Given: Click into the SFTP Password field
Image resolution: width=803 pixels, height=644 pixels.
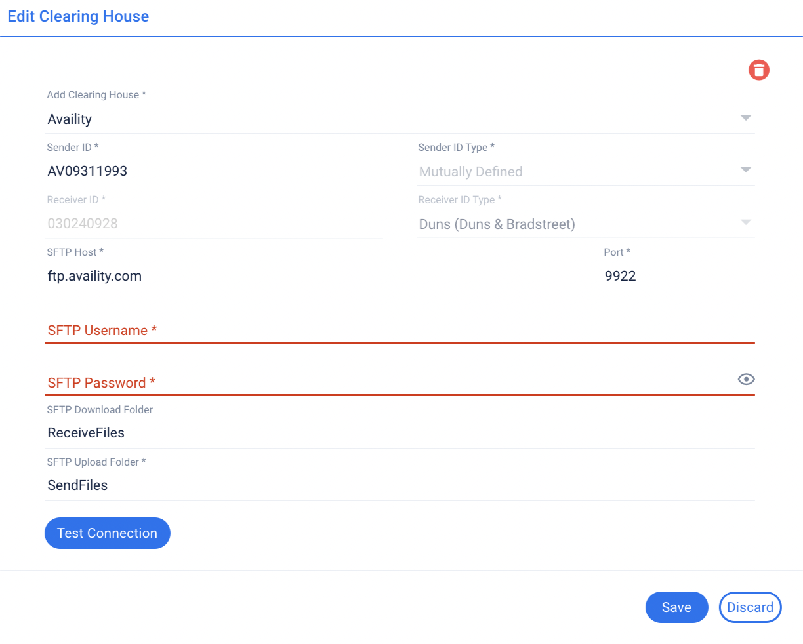Looking at the screenshot, I should tap(387, 383).
